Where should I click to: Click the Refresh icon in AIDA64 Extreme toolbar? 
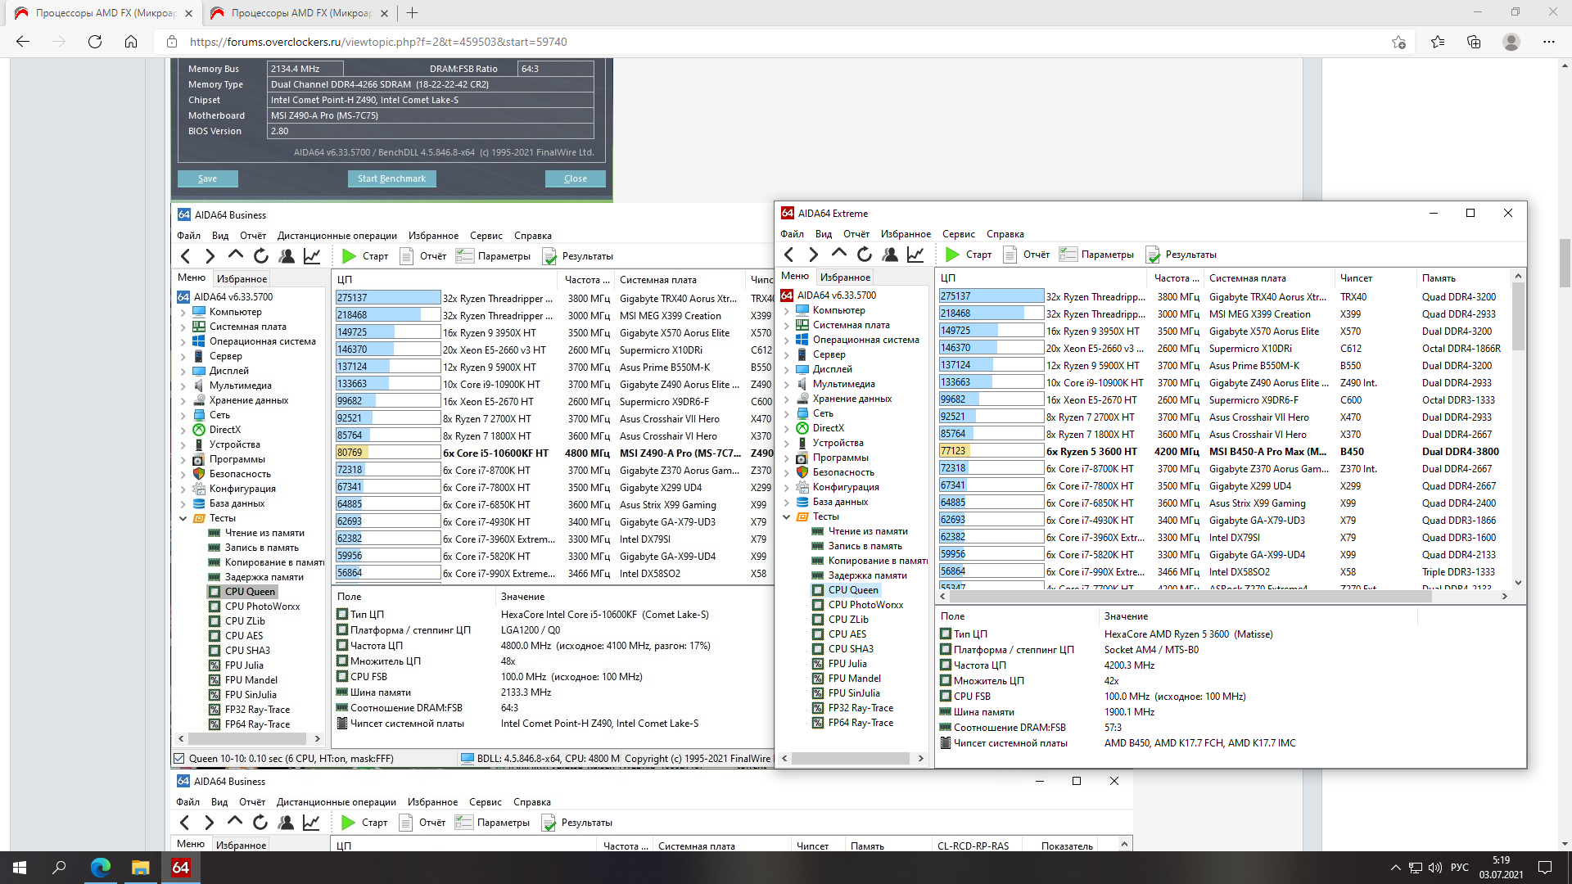[x=865, y=255]
